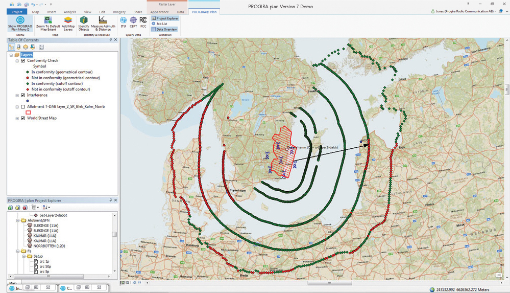This screenshot has height=293, width=510.
Task: Open CEPT query data
Action: coord(133,22)
